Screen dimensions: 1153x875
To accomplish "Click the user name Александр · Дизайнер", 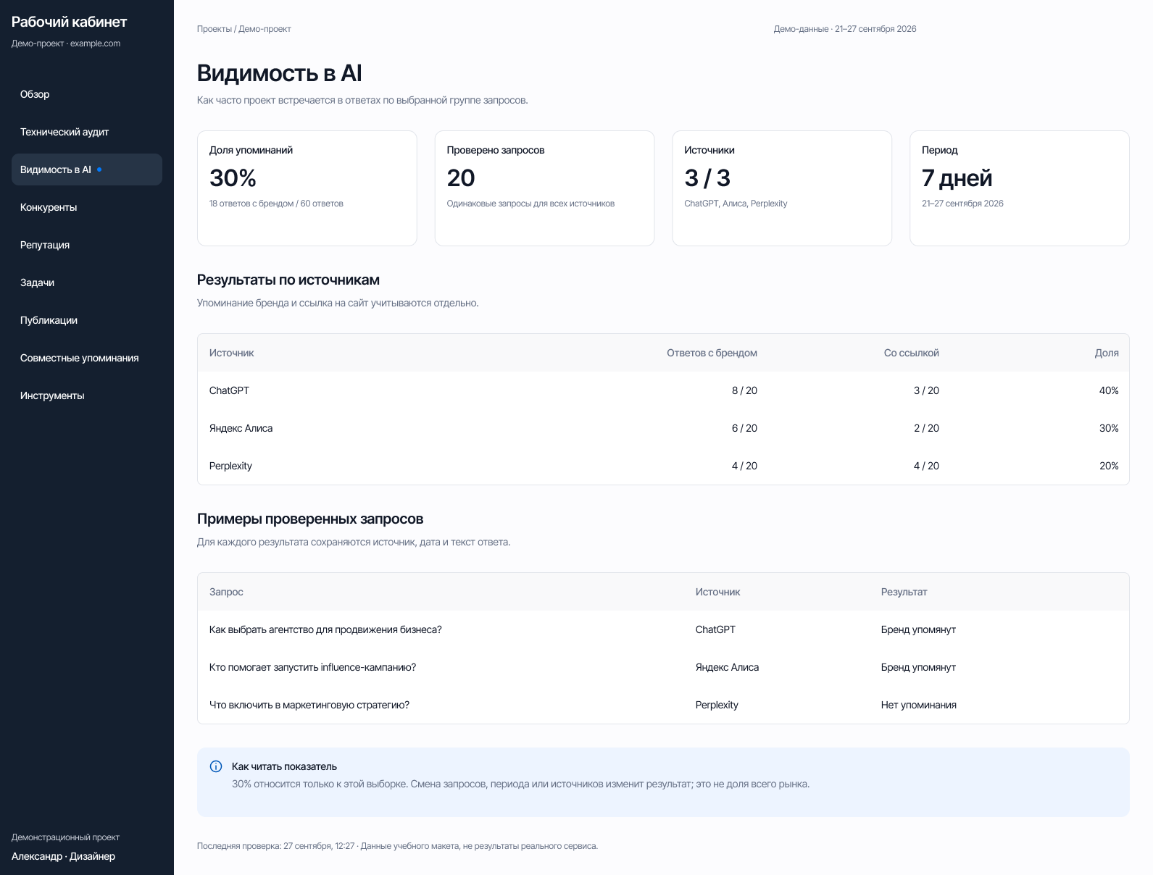I will pyautogui.click(x=63, y=856).
